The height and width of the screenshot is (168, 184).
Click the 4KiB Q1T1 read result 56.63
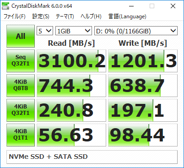(x=71, y=135)
